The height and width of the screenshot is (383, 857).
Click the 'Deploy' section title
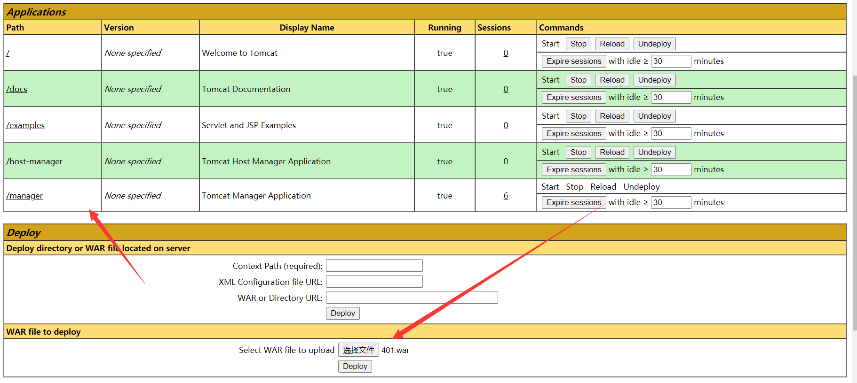coord(24,232)
